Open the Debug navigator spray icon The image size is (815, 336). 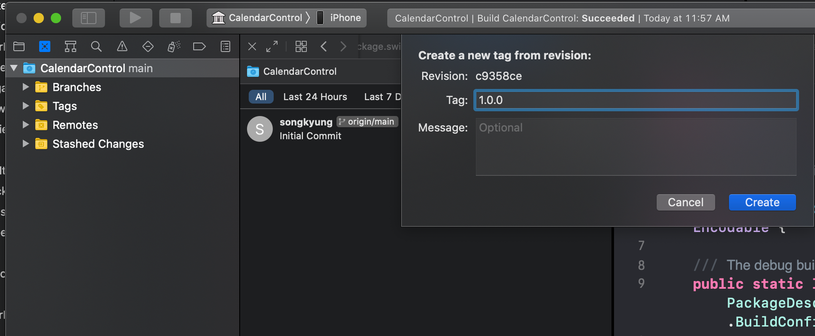174,47
